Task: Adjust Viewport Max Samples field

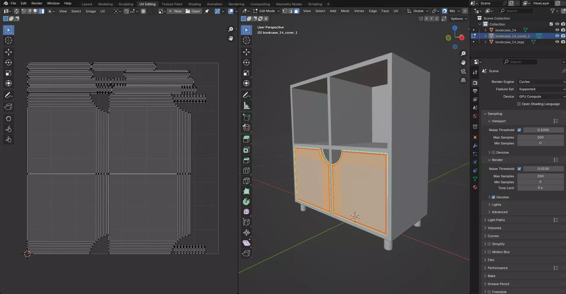Action: [540, 137]
